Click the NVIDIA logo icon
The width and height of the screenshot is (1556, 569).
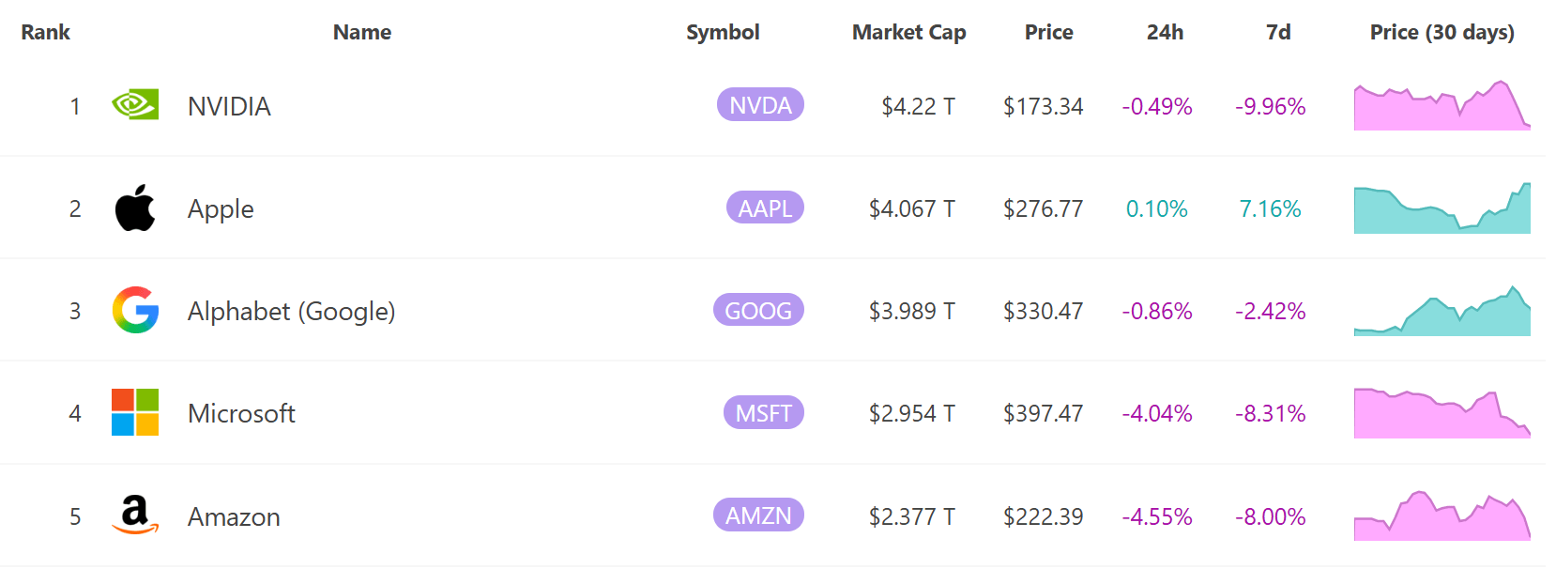pyautogui.click(x=134, y=105)
